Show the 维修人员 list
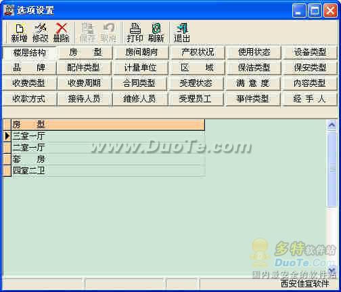 [x=140, y=99]
